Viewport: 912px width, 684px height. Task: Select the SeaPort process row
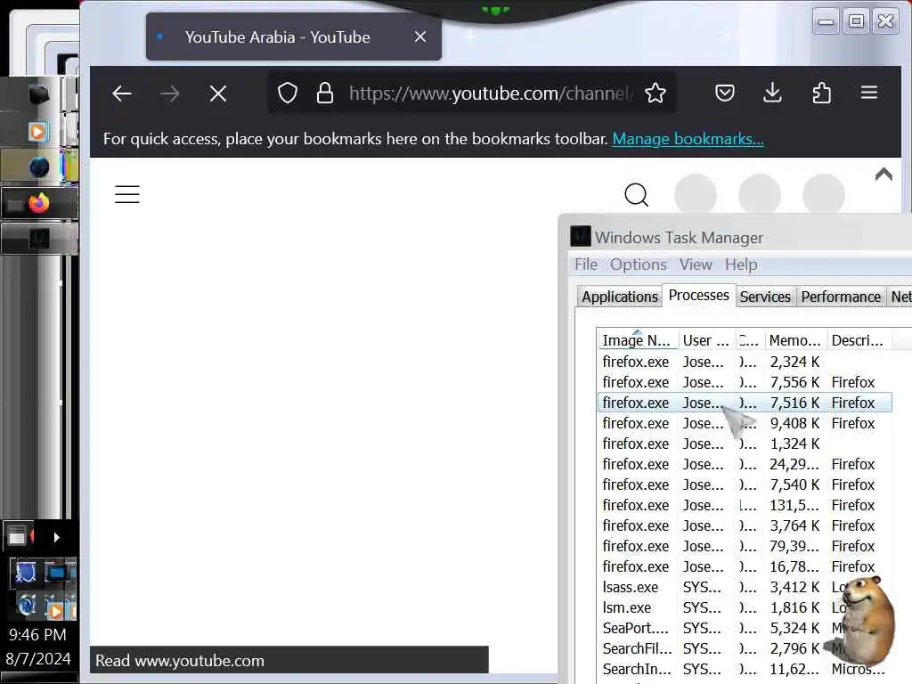coord(745,628)
